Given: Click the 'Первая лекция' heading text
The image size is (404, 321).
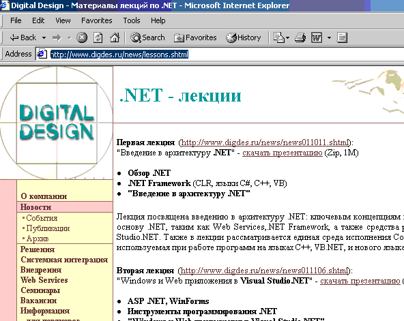Looking at the screenshot, I should point(145,142).
